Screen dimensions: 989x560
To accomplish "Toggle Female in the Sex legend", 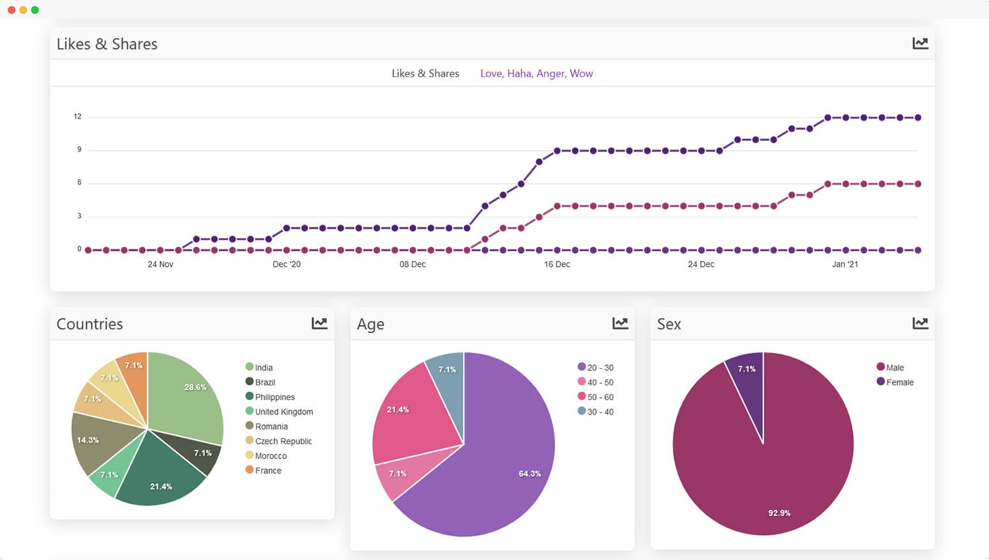I will click(x=895, y=382).
